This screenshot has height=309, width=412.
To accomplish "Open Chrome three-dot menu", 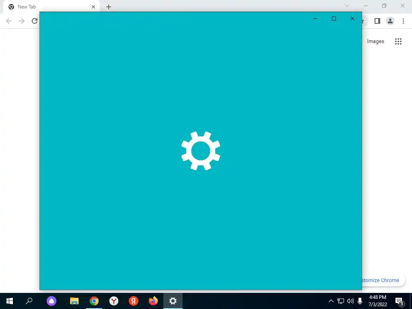I will (x=403, y=21).
